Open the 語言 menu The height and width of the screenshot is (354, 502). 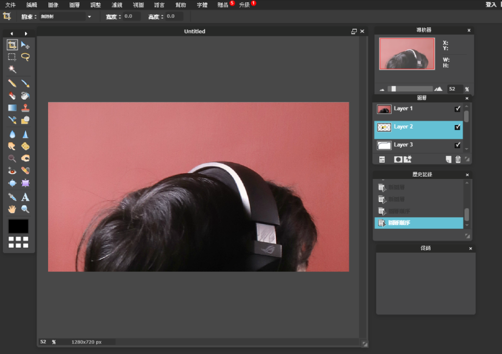159,5
